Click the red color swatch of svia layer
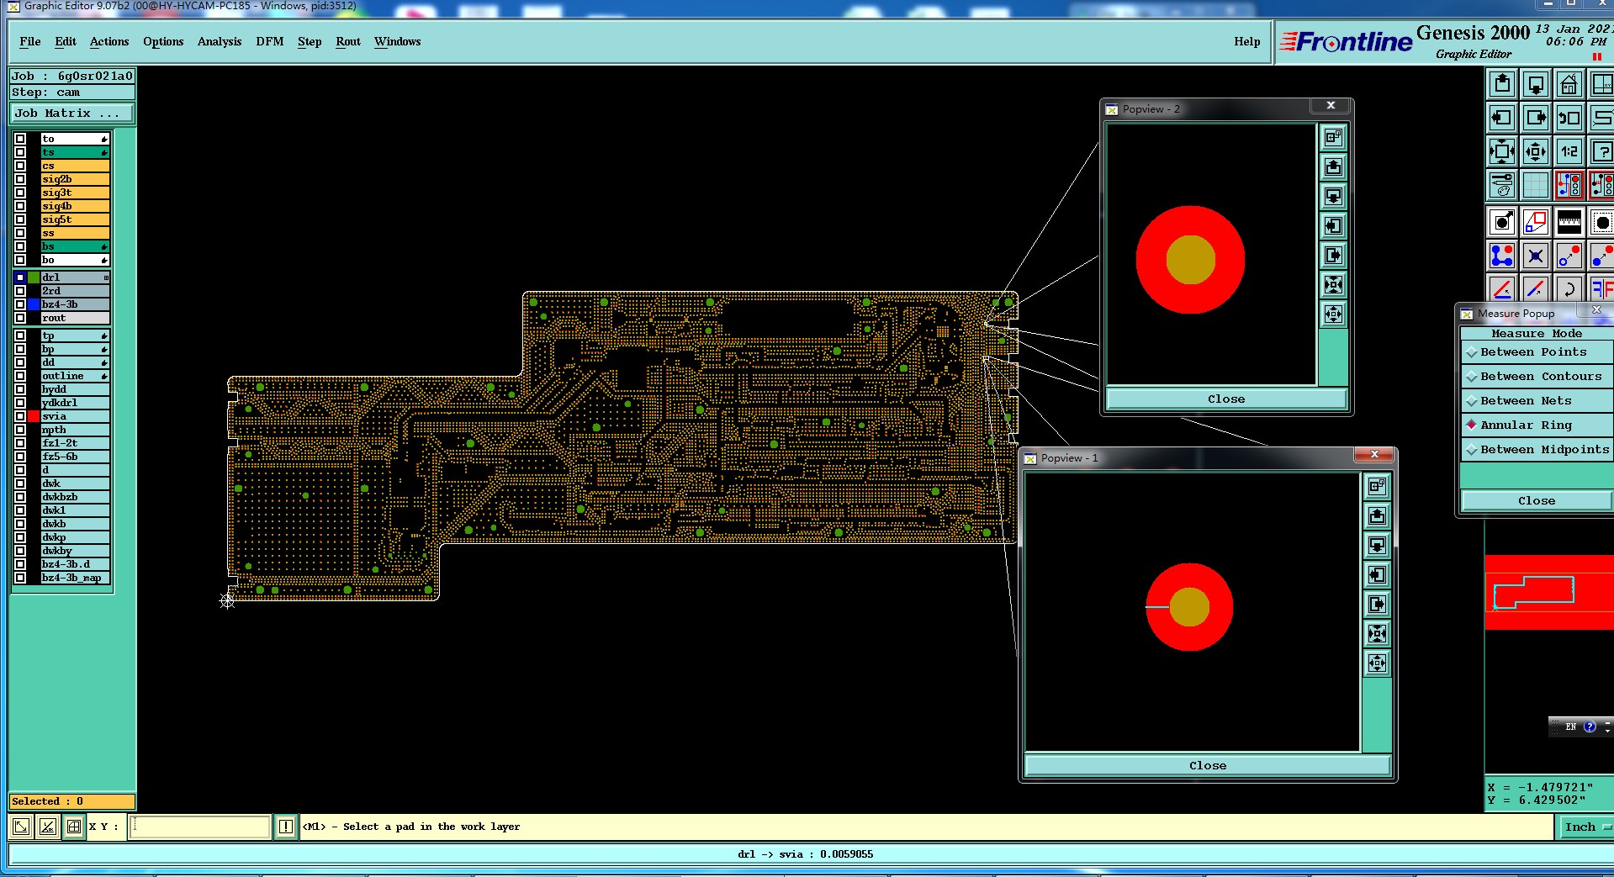The height and width of the screenshot is (877, 1614). pyautogui.click(x=34, y=416)
